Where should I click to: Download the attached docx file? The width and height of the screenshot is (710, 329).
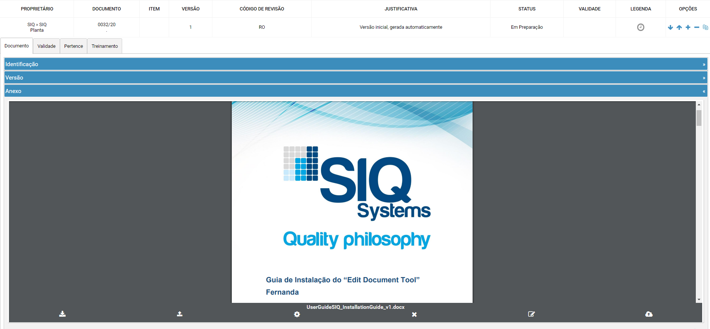click(62, 314)
